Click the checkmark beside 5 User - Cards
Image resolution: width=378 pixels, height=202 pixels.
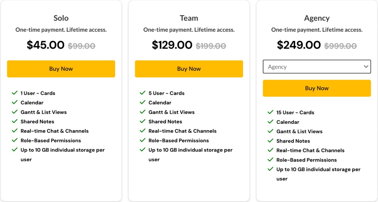coord(142,93)
